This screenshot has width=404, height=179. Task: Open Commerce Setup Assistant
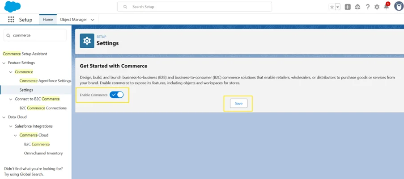click(25, 54)
